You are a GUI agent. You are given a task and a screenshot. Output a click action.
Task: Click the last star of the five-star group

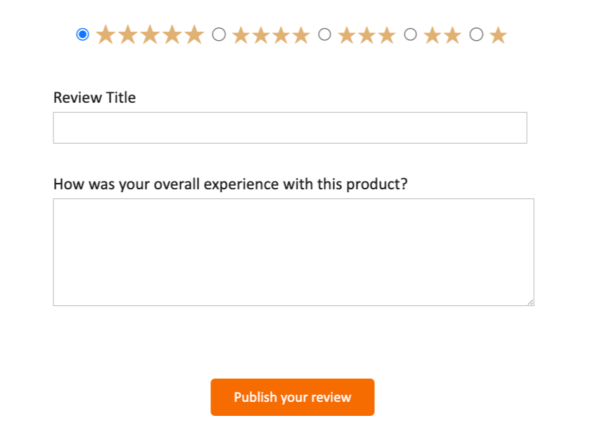pyautogui.click(x=194, y=34)
